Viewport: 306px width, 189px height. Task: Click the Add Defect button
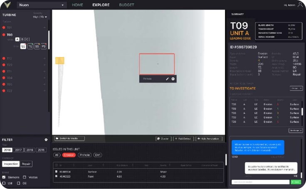point(183,138)
